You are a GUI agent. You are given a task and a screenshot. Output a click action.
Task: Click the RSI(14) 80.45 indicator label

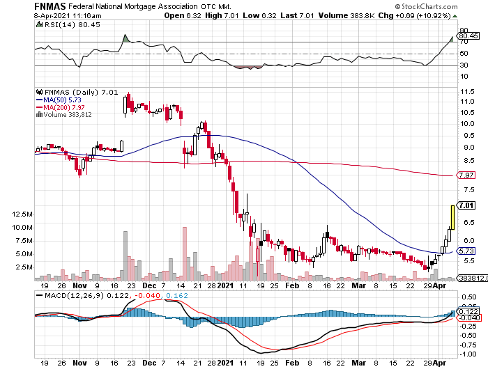[73, 25]
